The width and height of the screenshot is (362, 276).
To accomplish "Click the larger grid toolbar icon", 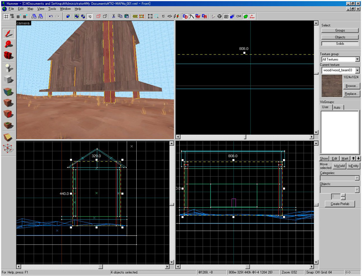I will coord(24,16).
